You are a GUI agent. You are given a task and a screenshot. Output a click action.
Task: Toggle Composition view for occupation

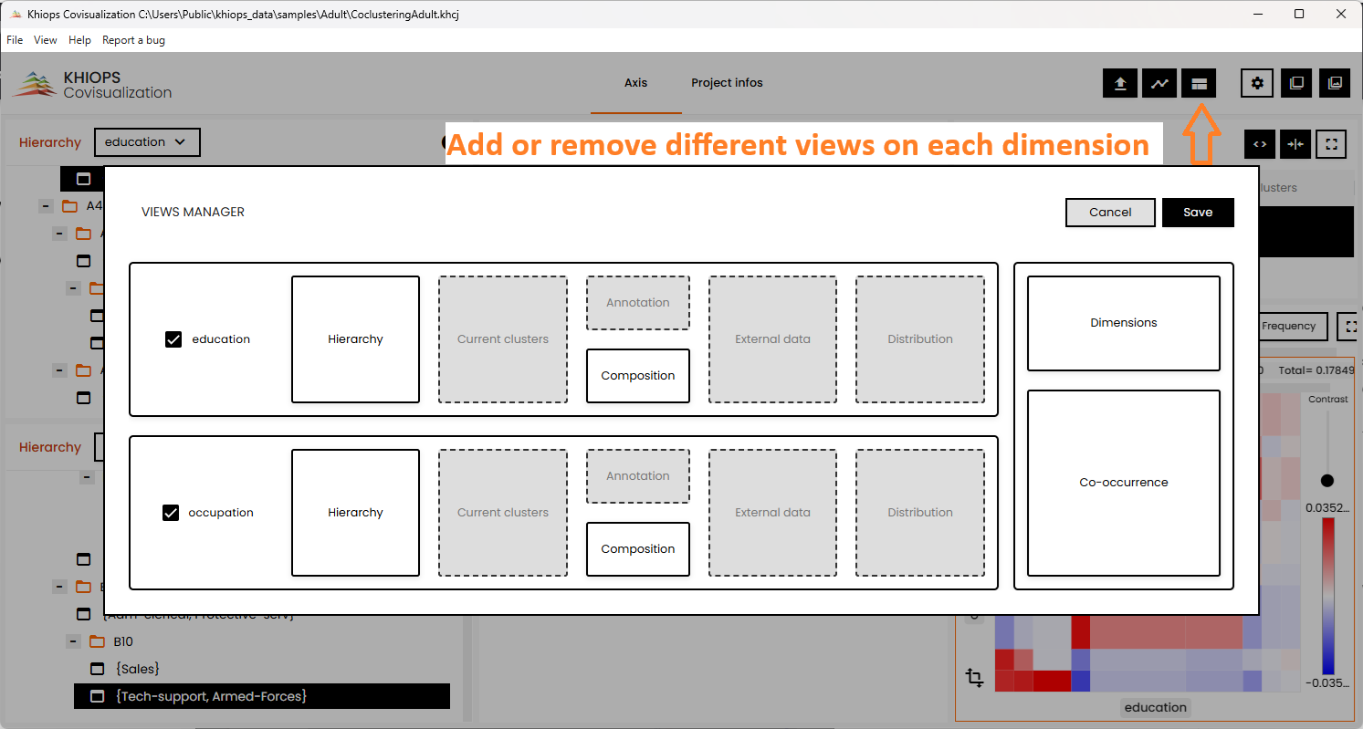point(638,549)
